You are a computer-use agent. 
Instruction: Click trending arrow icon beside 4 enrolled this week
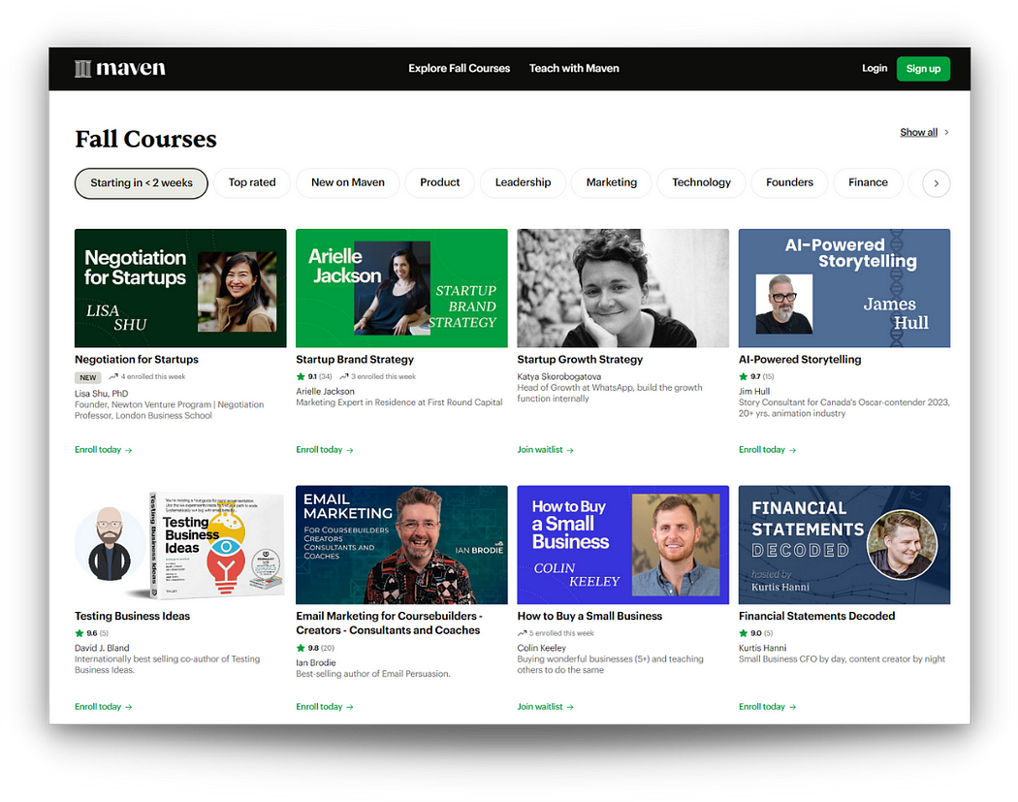113,376
